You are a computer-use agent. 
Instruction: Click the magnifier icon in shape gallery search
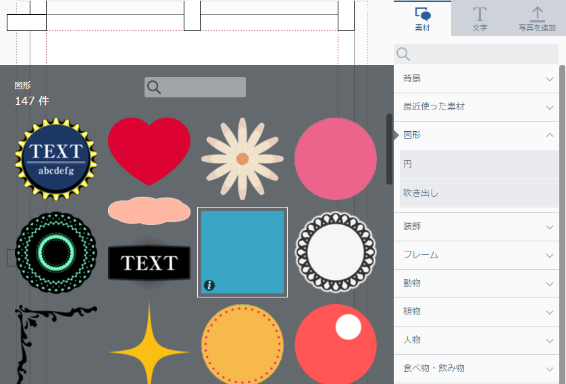[x=154, y=87]
